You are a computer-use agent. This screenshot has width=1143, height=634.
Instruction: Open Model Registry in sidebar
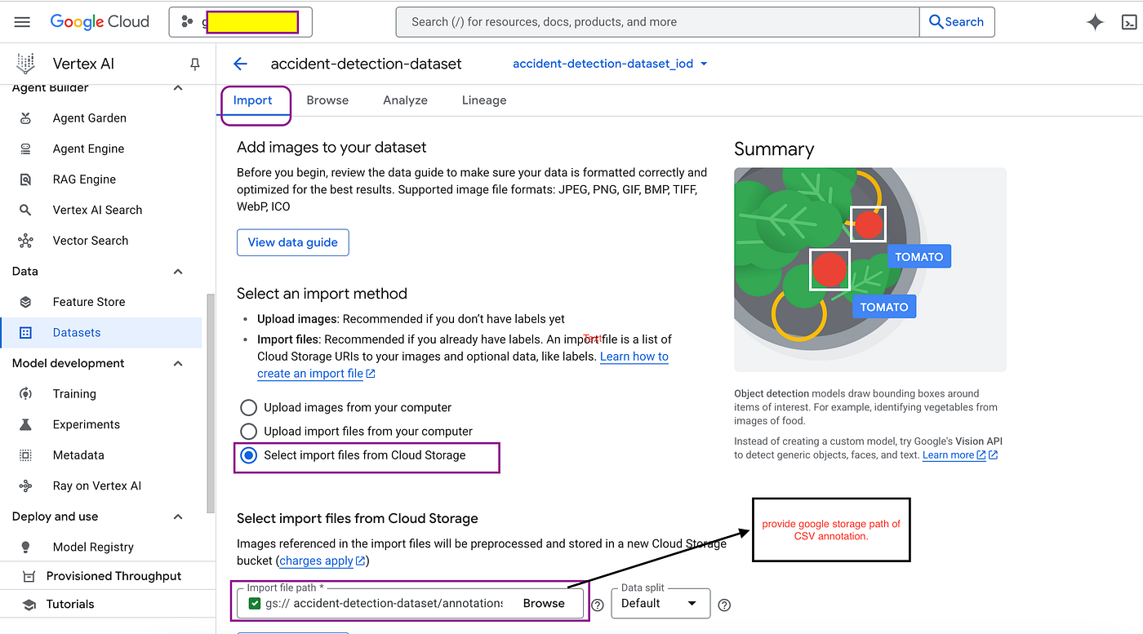tap(93, 547)
